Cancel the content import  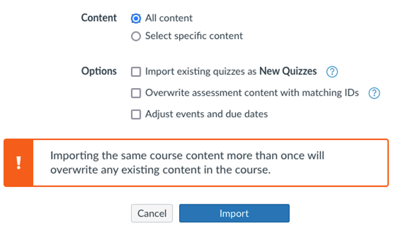152,213
